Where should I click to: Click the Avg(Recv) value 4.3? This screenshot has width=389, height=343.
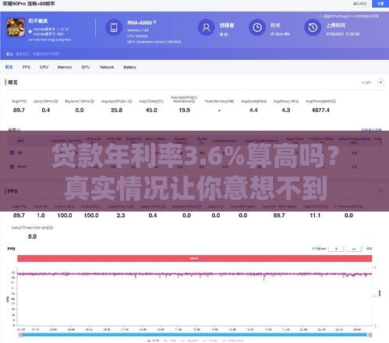click(286, 110)
